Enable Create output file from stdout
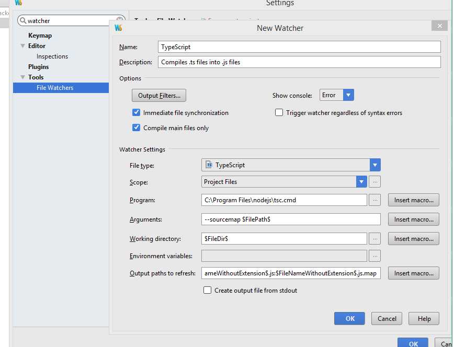Screen dimensions: 454x347 (207, 290)
